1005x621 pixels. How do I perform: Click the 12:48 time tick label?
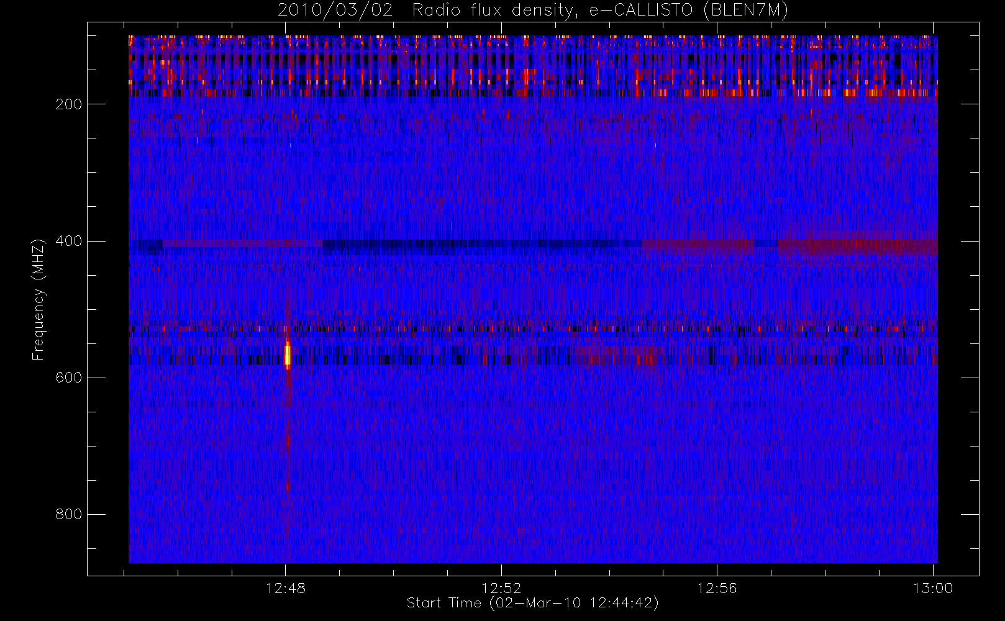tap(286, 588)
